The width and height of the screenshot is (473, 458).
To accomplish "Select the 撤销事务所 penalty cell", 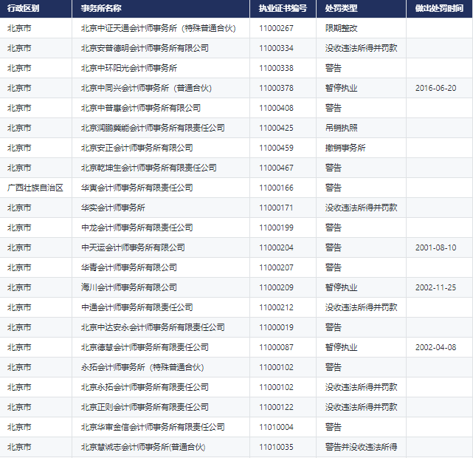I will point(345,148).
